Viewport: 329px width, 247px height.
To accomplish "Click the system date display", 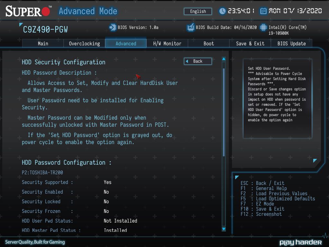I will coord(295,11).
